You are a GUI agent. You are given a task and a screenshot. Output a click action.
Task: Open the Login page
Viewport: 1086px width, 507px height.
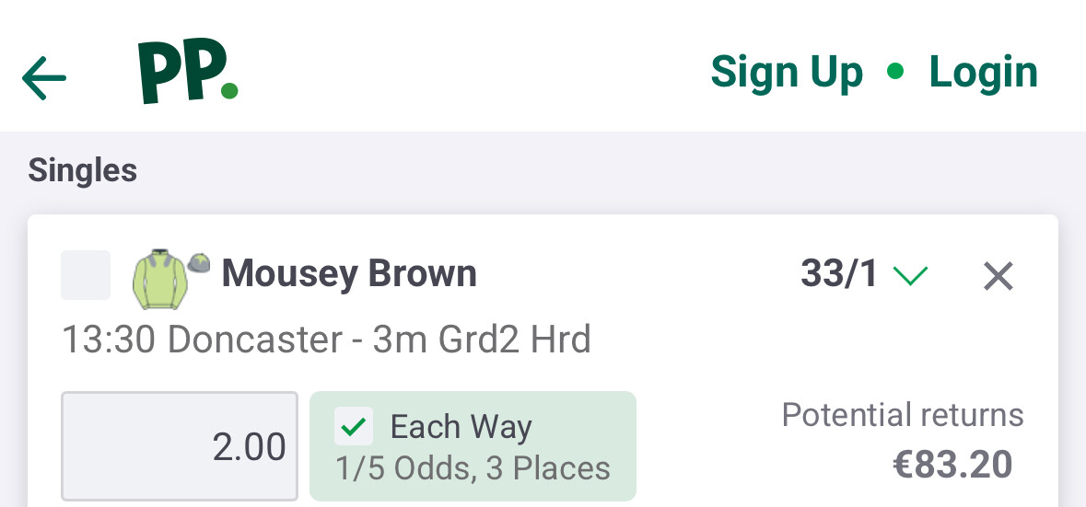point(983,72)
